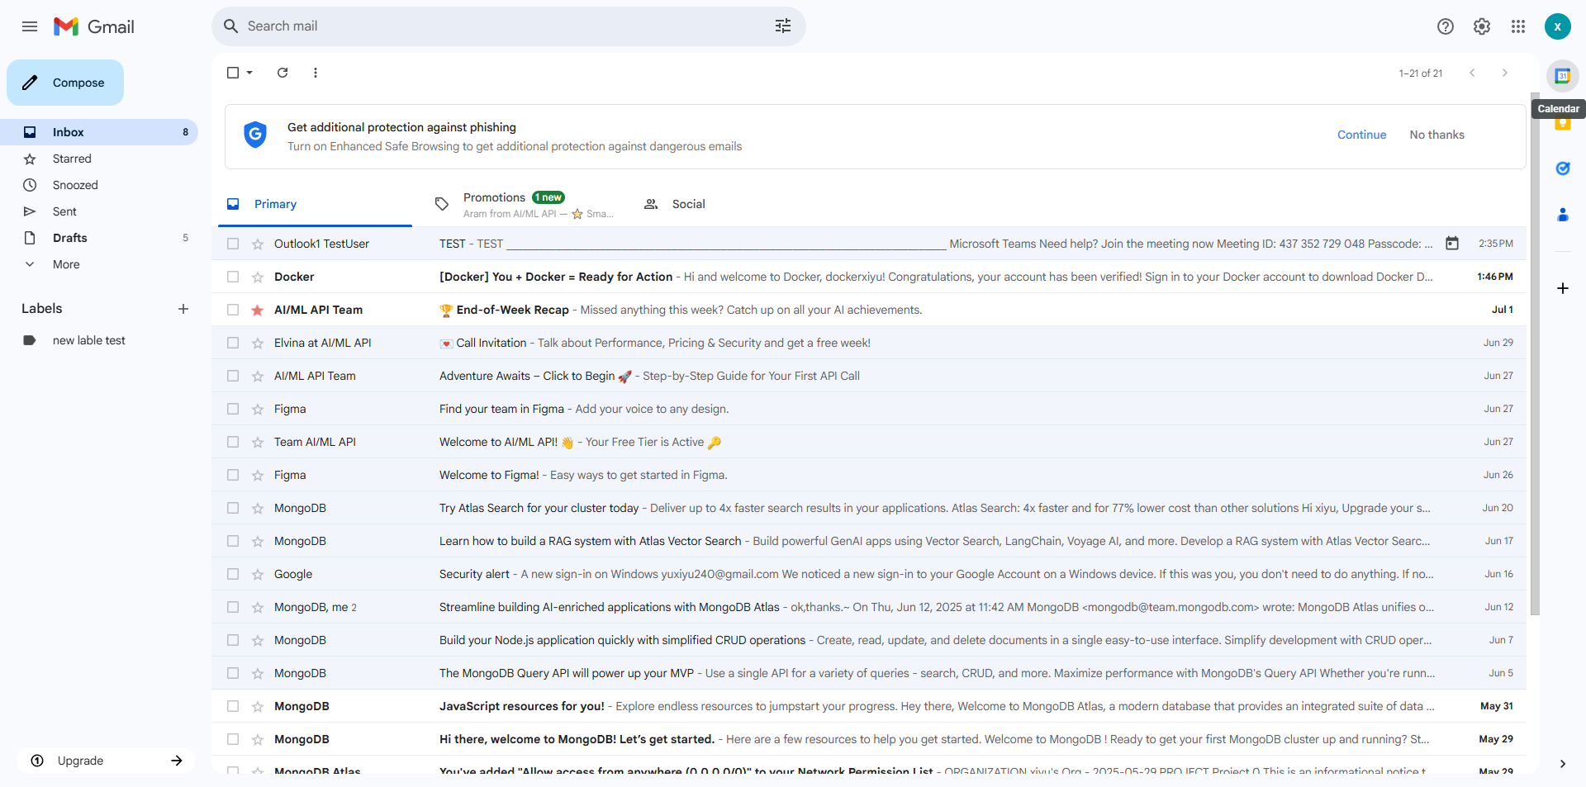Select the Docker email checkbox

(233, 277)
